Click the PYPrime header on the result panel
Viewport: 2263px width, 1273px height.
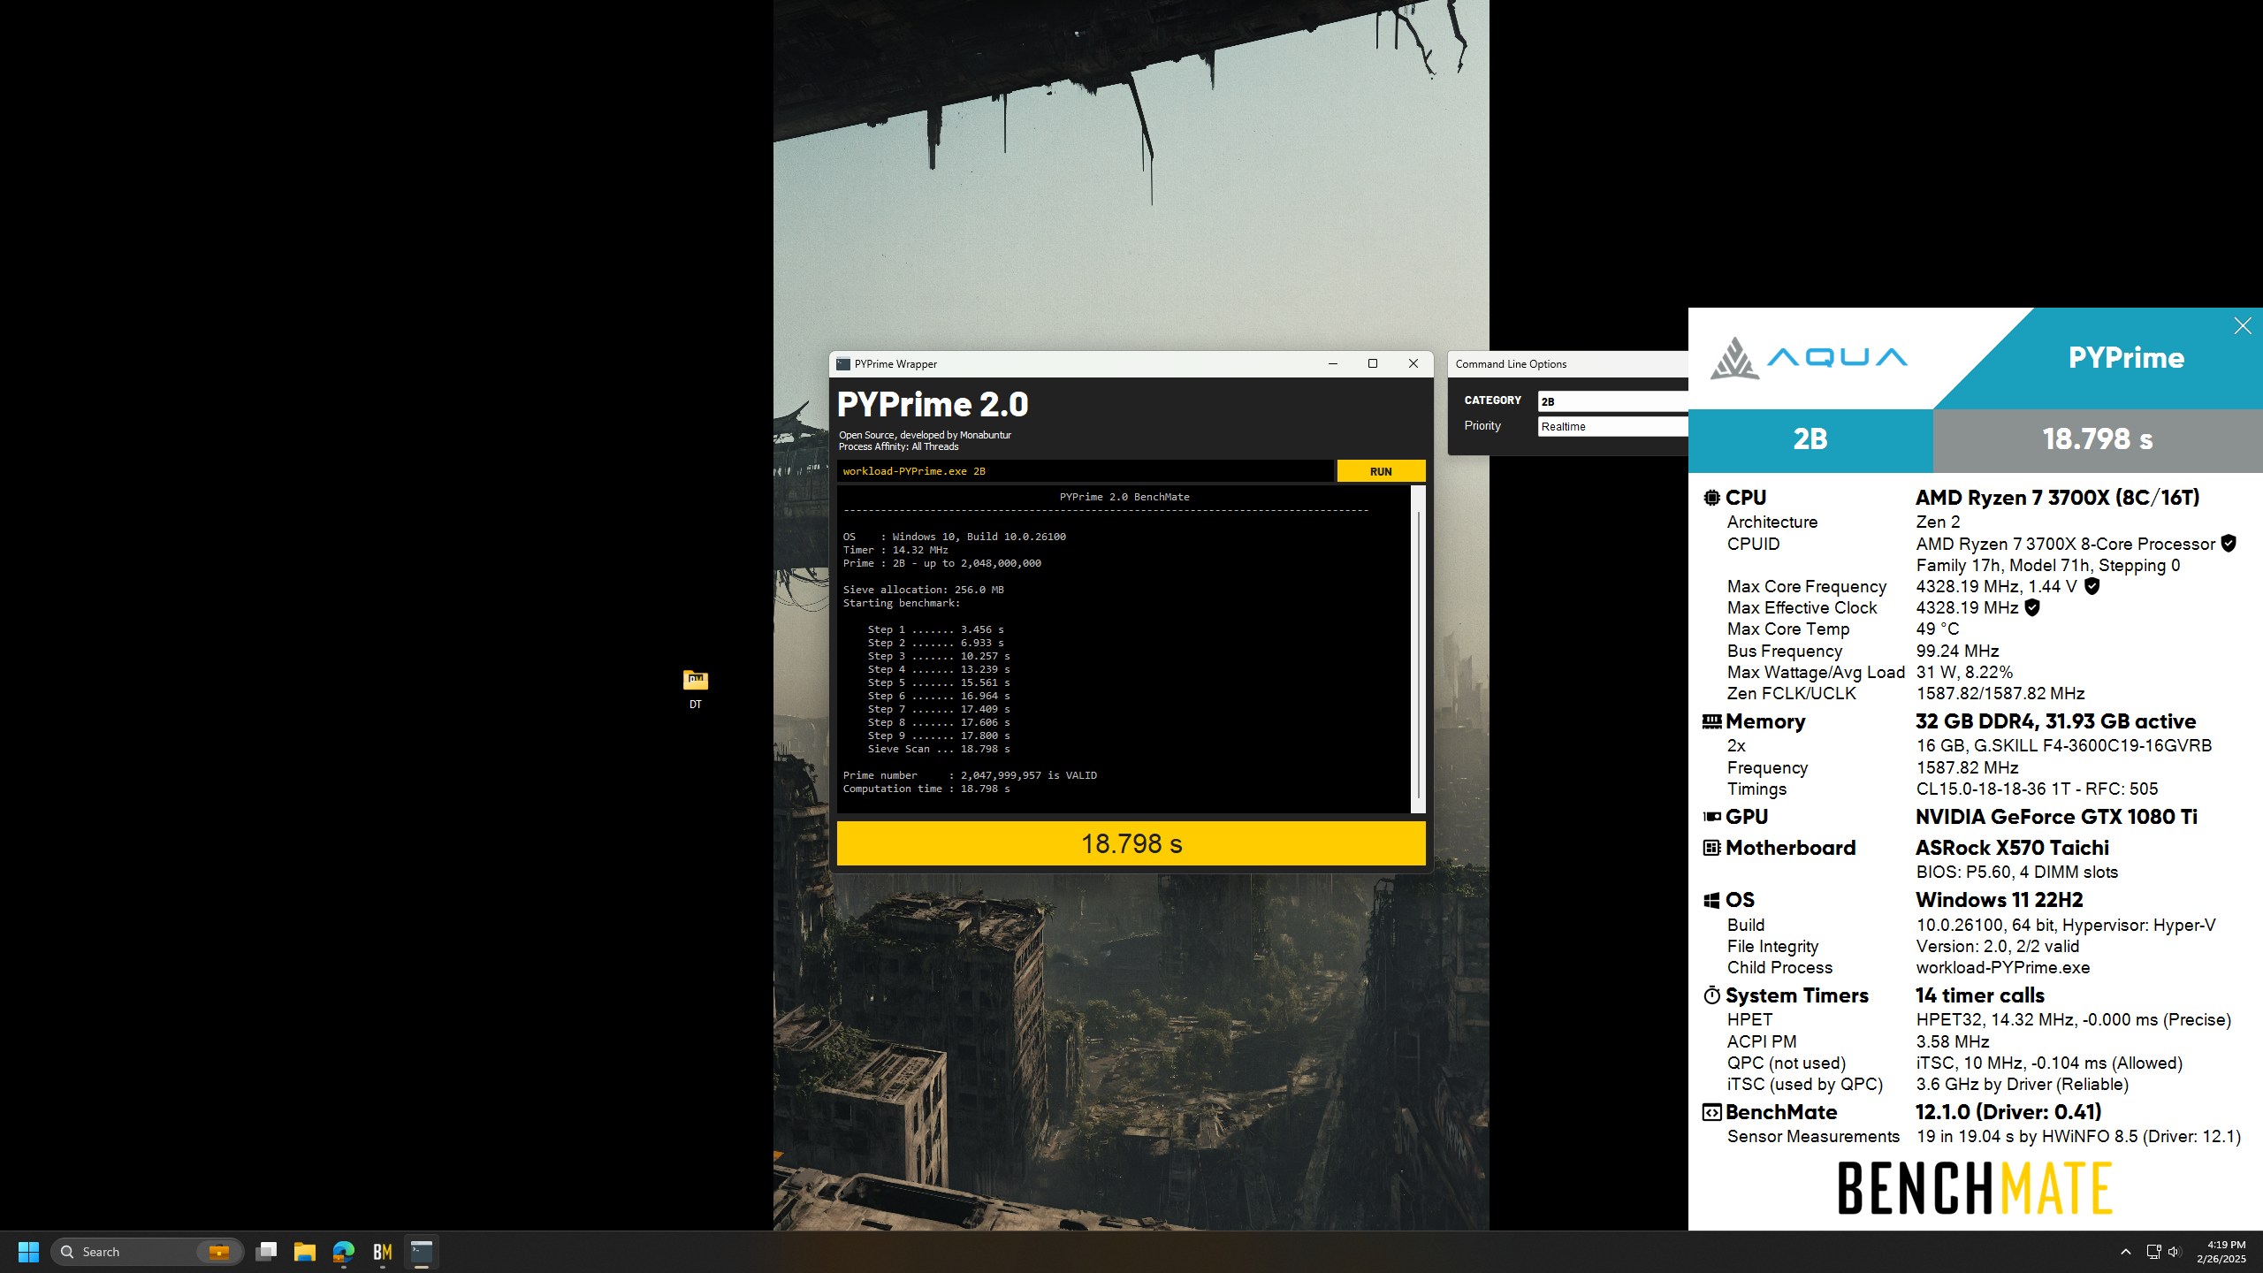click(x=2126, y=358)
